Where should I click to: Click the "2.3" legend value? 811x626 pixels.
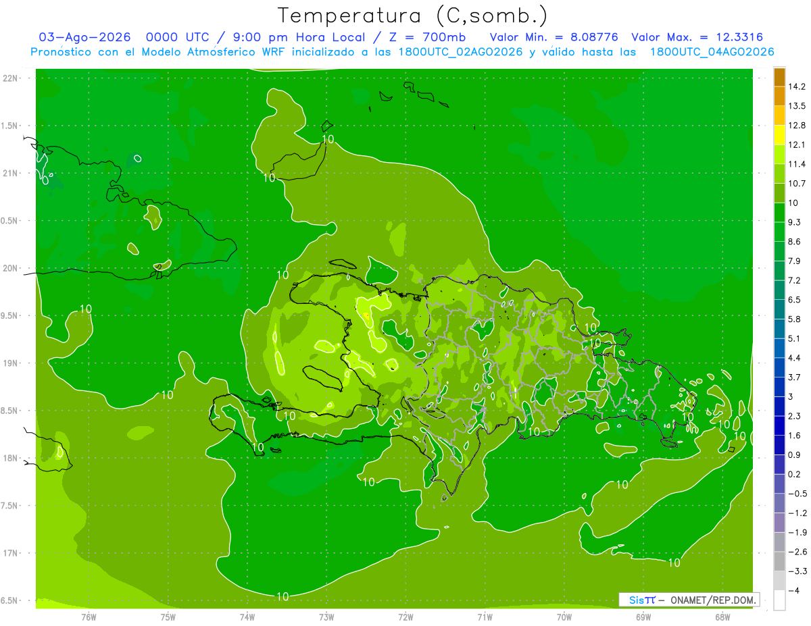point(794,416)
